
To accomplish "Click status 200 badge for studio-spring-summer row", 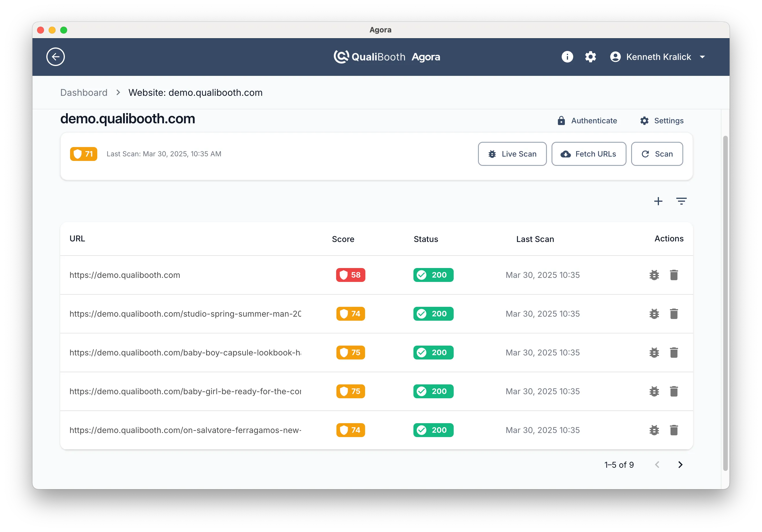I will point(433,314).
